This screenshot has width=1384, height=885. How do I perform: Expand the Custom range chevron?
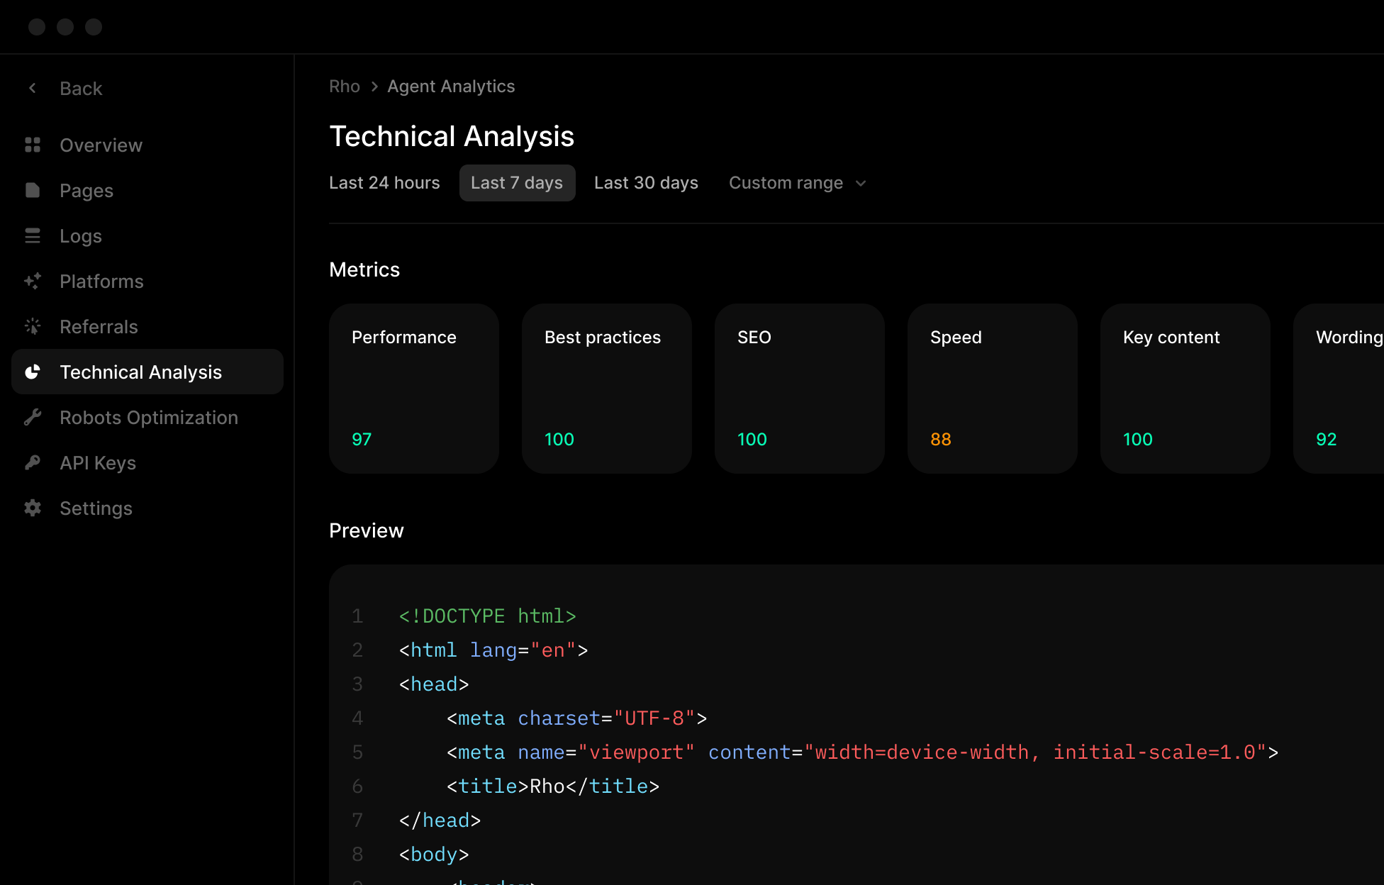pyautogui.click(x=860, y=183)
